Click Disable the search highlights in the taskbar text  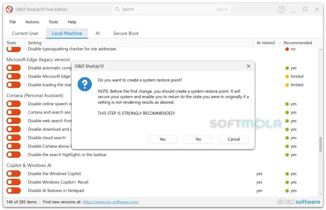click(x=67, y=155)
